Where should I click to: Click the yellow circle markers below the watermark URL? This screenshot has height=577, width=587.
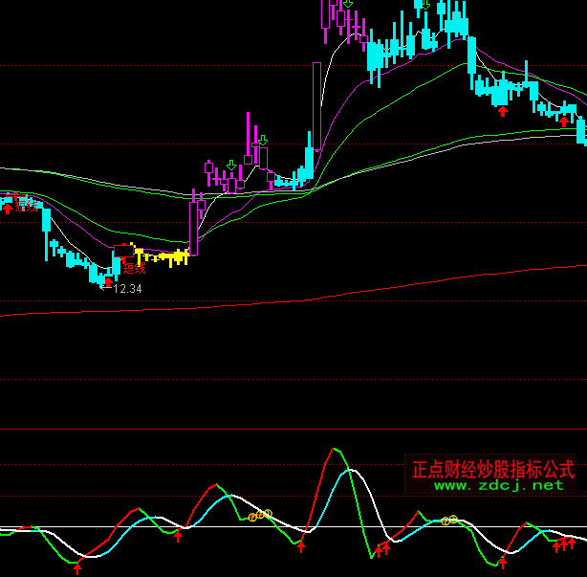[449, 521]
